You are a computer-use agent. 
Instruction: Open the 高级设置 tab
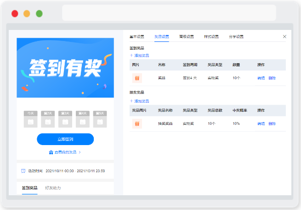[187, 36]
